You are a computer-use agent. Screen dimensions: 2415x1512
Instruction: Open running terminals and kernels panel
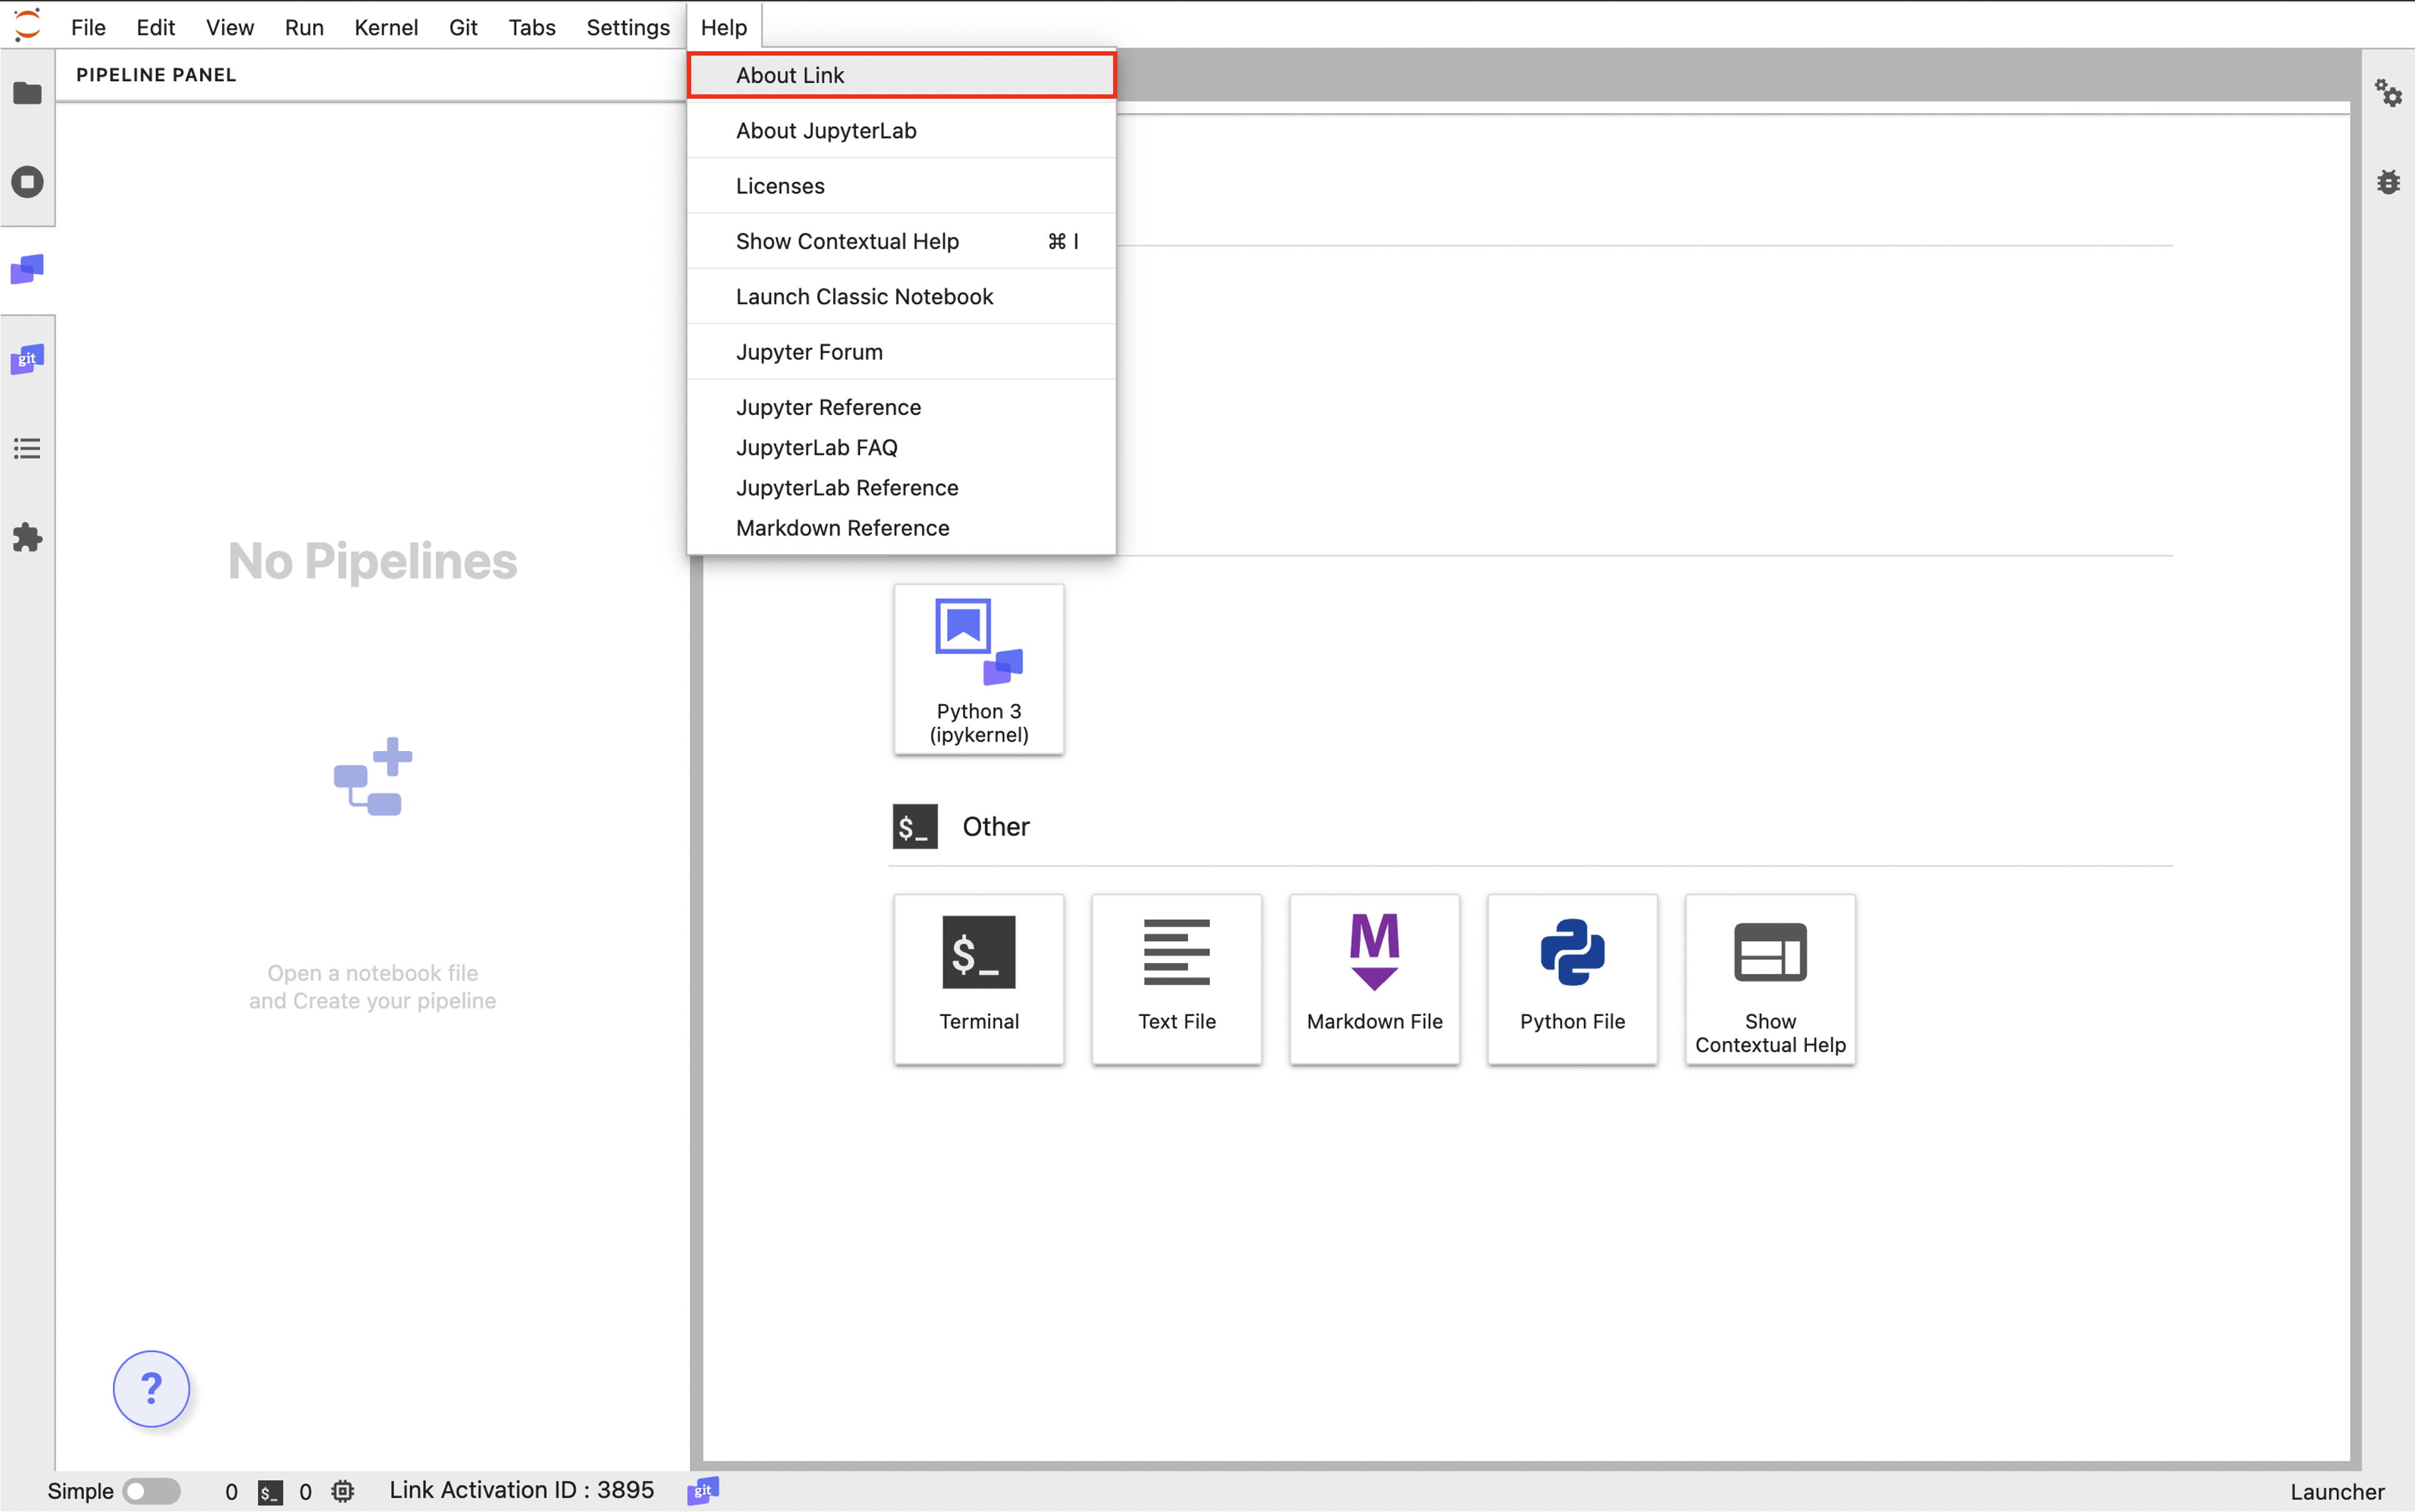pos(27,182)
